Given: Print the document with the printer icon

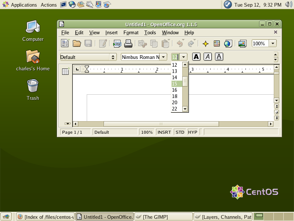Looking at the screenshot, I should tap(129, 43).
